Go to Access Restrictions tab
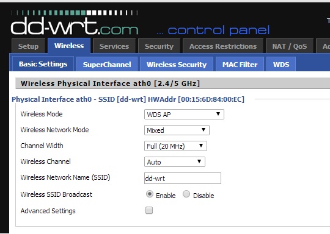 tap(223, 46)
